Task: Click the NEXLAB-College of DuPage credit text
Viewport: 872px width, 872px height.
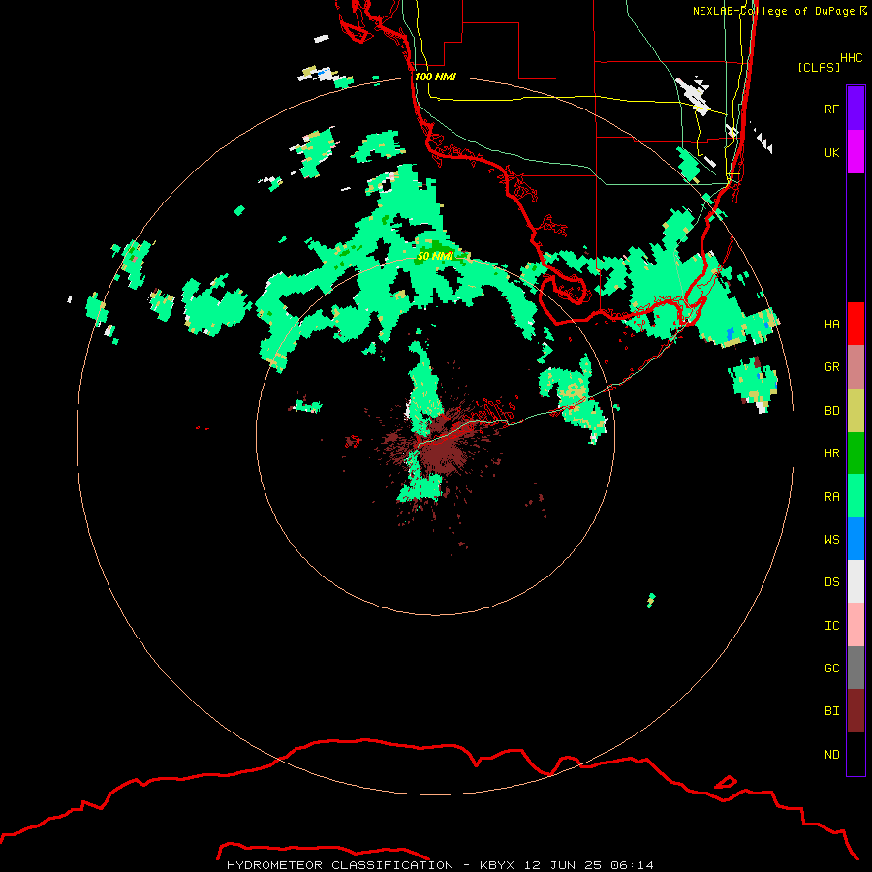Action: point(773,11)
